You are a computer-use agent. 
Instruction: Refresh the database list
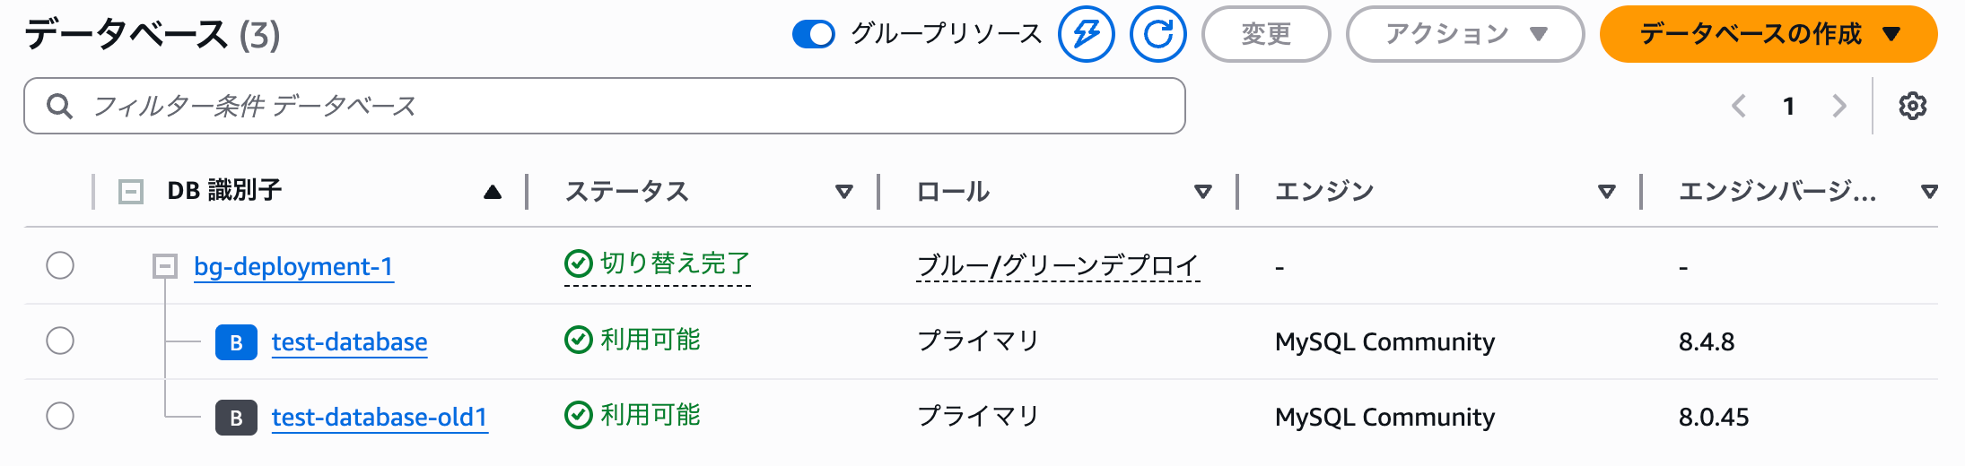[x=1157, y=34]
